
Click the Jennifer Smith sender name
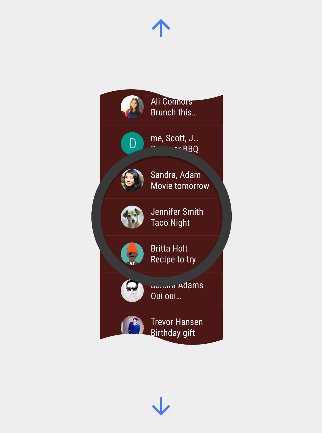(177, 212)
